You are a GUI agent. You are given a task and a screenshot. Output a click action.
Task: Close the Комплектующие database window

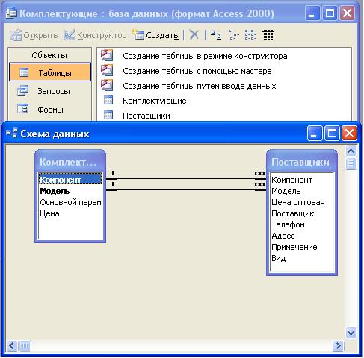pos(348,13)
